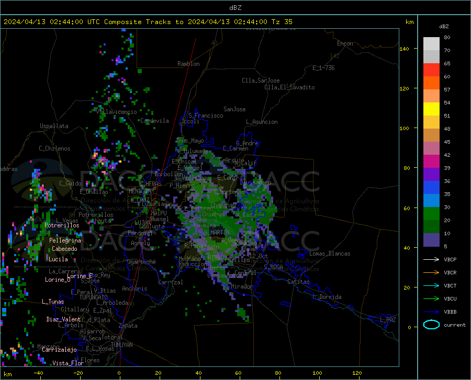Click the 'Carrizalejo' label
This screenshot has height=380, width=471.
point(60,350)
